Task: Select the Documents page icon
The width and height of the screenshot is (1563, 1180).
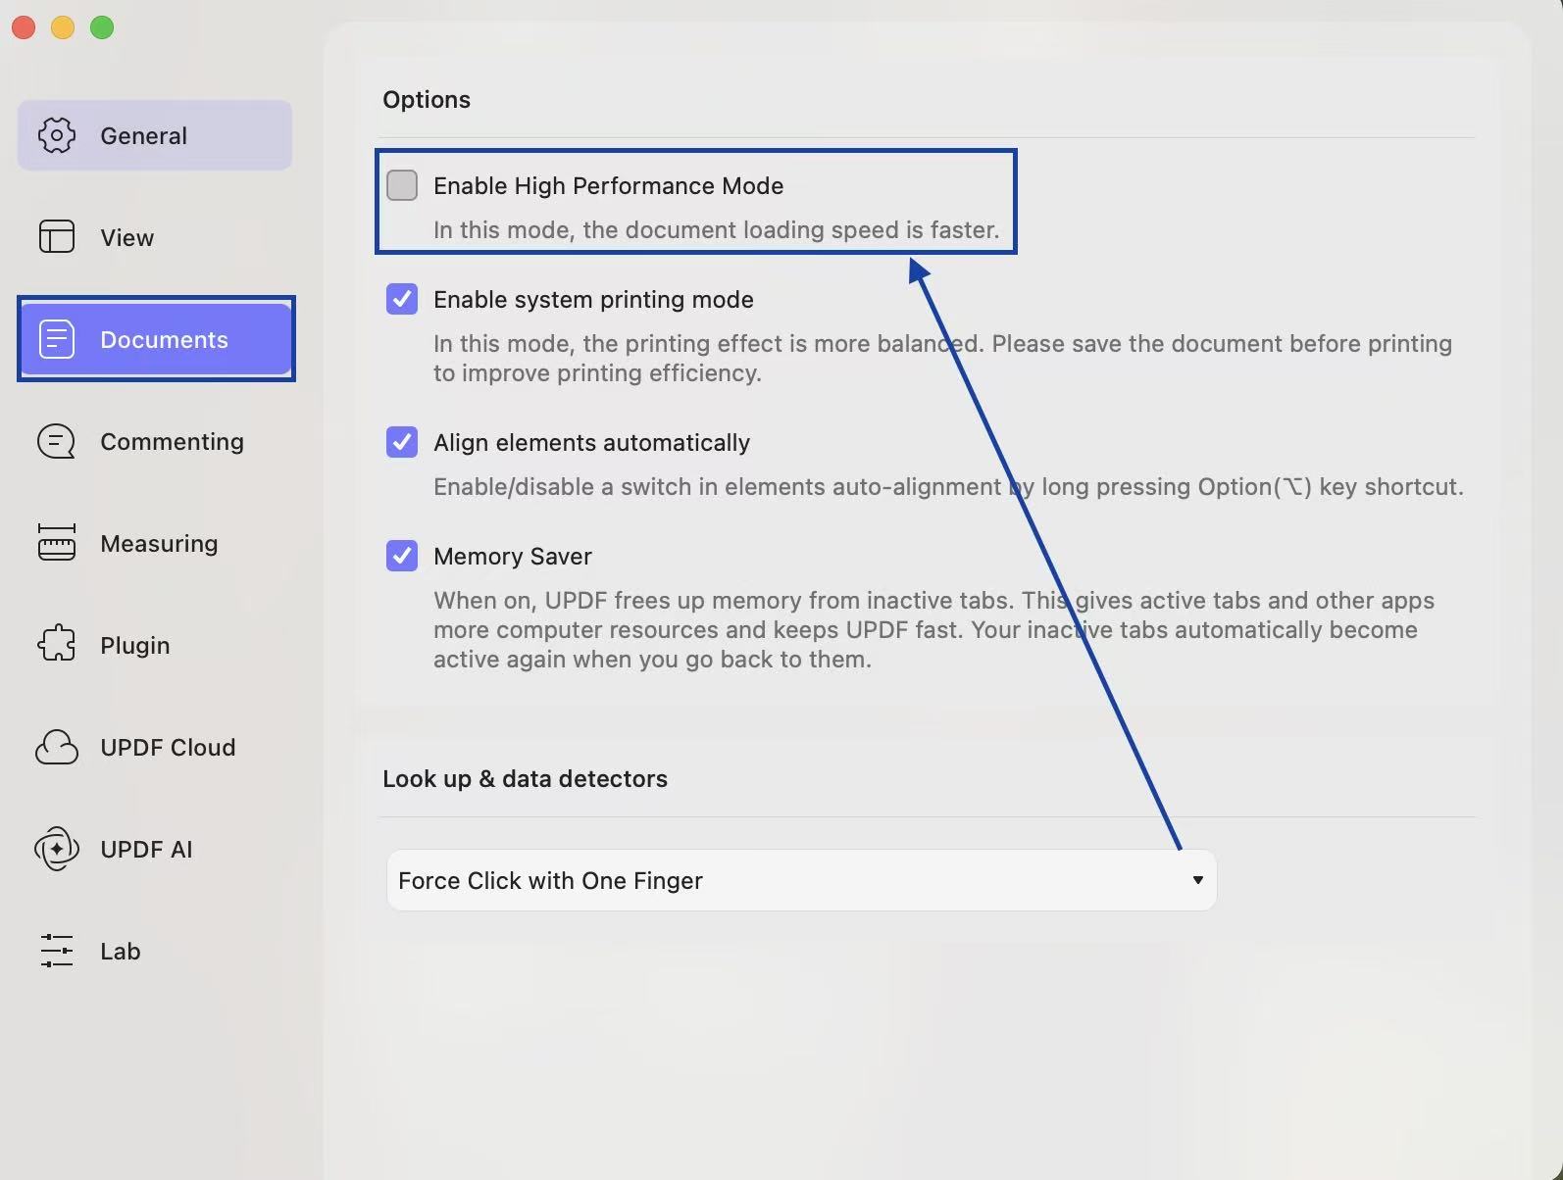Action: click(x=57, y=339)
